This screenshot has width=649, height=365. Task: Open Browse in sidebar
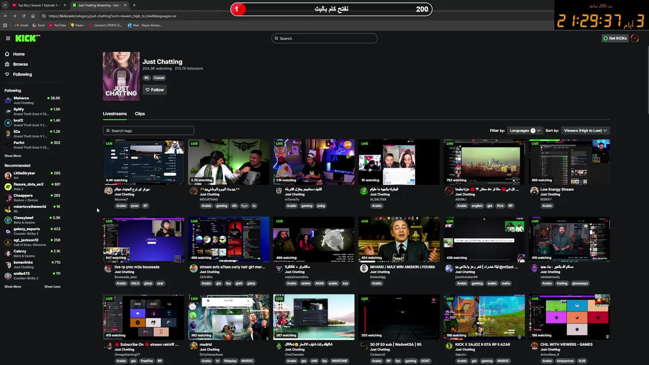click(20, 64)
